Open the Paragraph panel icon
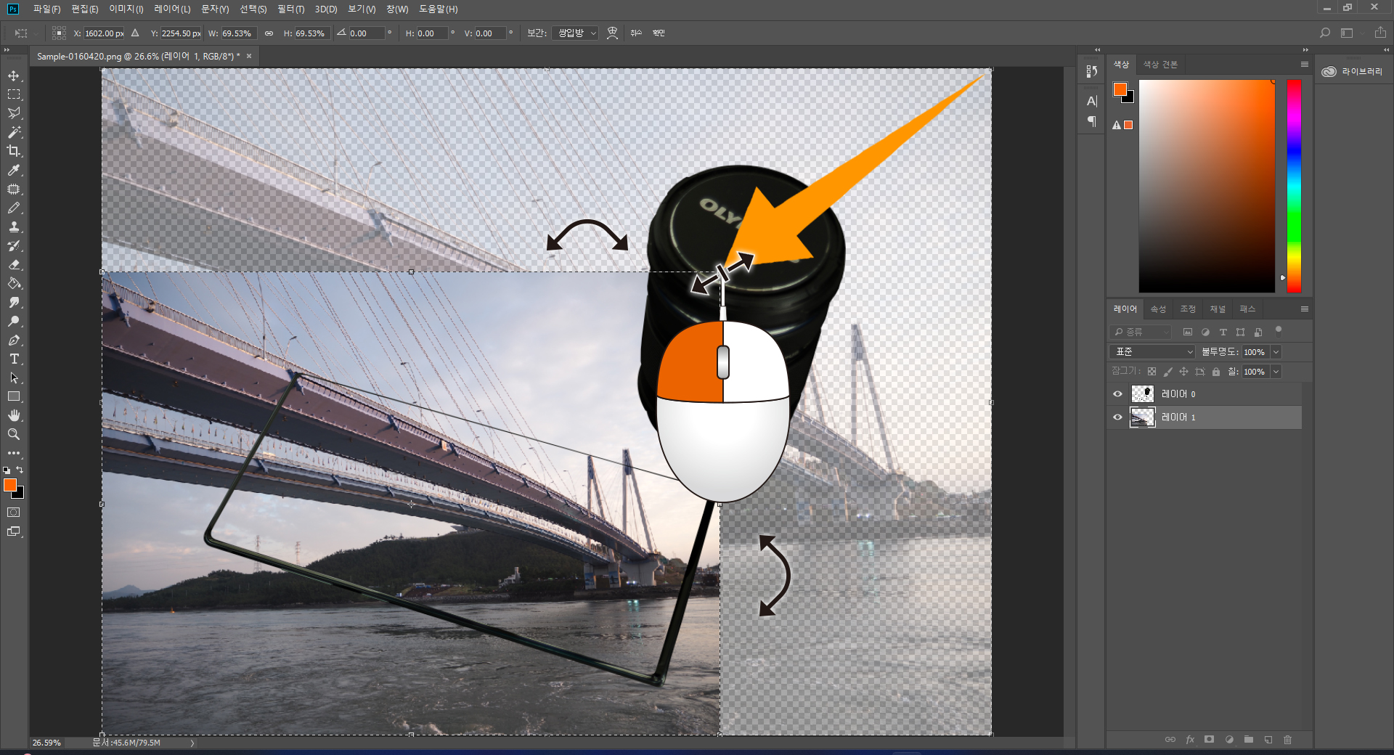 pos(1091,121)
